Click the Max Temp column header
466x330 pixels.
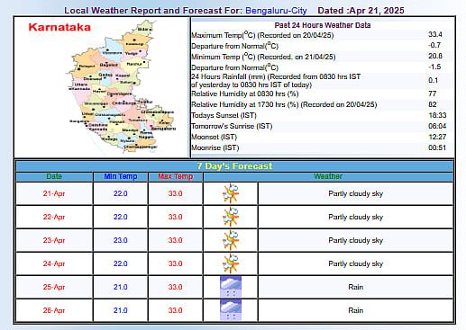(x=176, y=176)
